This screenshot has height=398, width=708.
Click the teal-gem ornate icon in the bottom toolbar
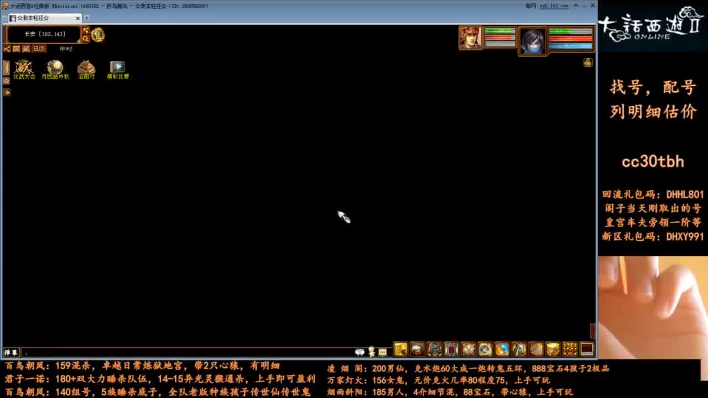[434, 349]
